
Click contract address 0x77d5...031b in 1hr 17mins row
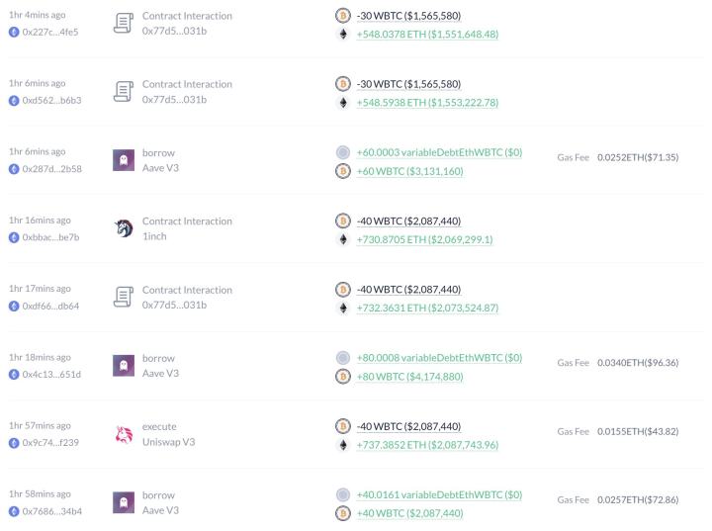[x=174, y=306]
